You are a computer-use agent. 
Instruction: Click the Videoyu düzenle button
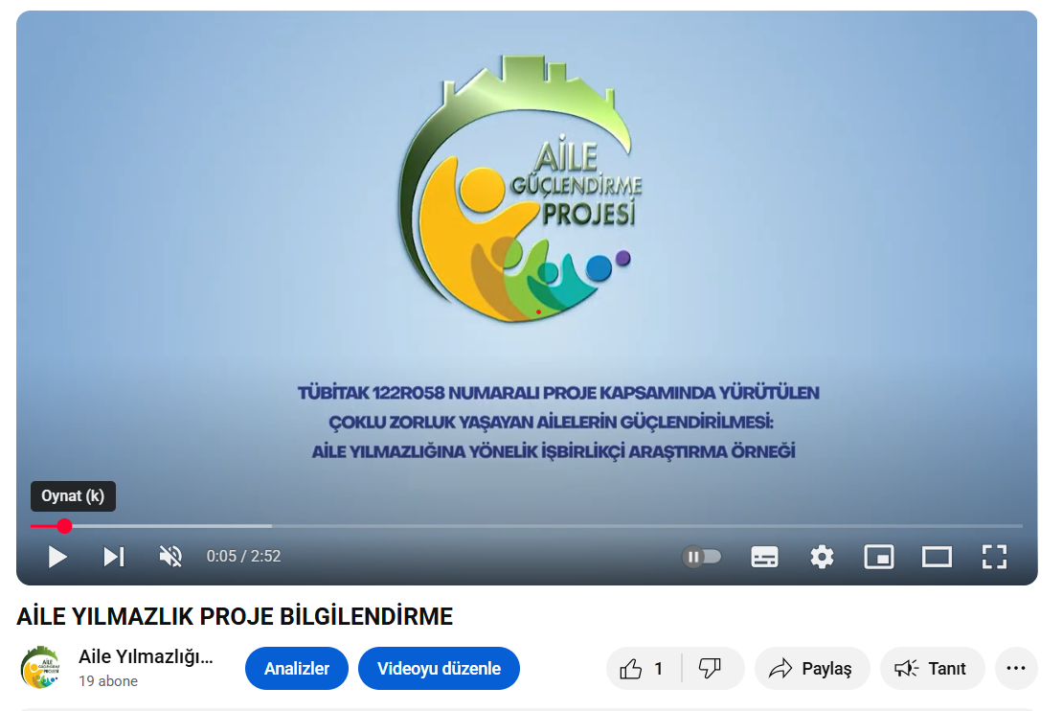[x=439, y=668]
